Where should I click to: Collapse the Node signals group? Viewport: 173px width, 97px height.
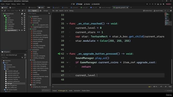[x=29, y=60]
